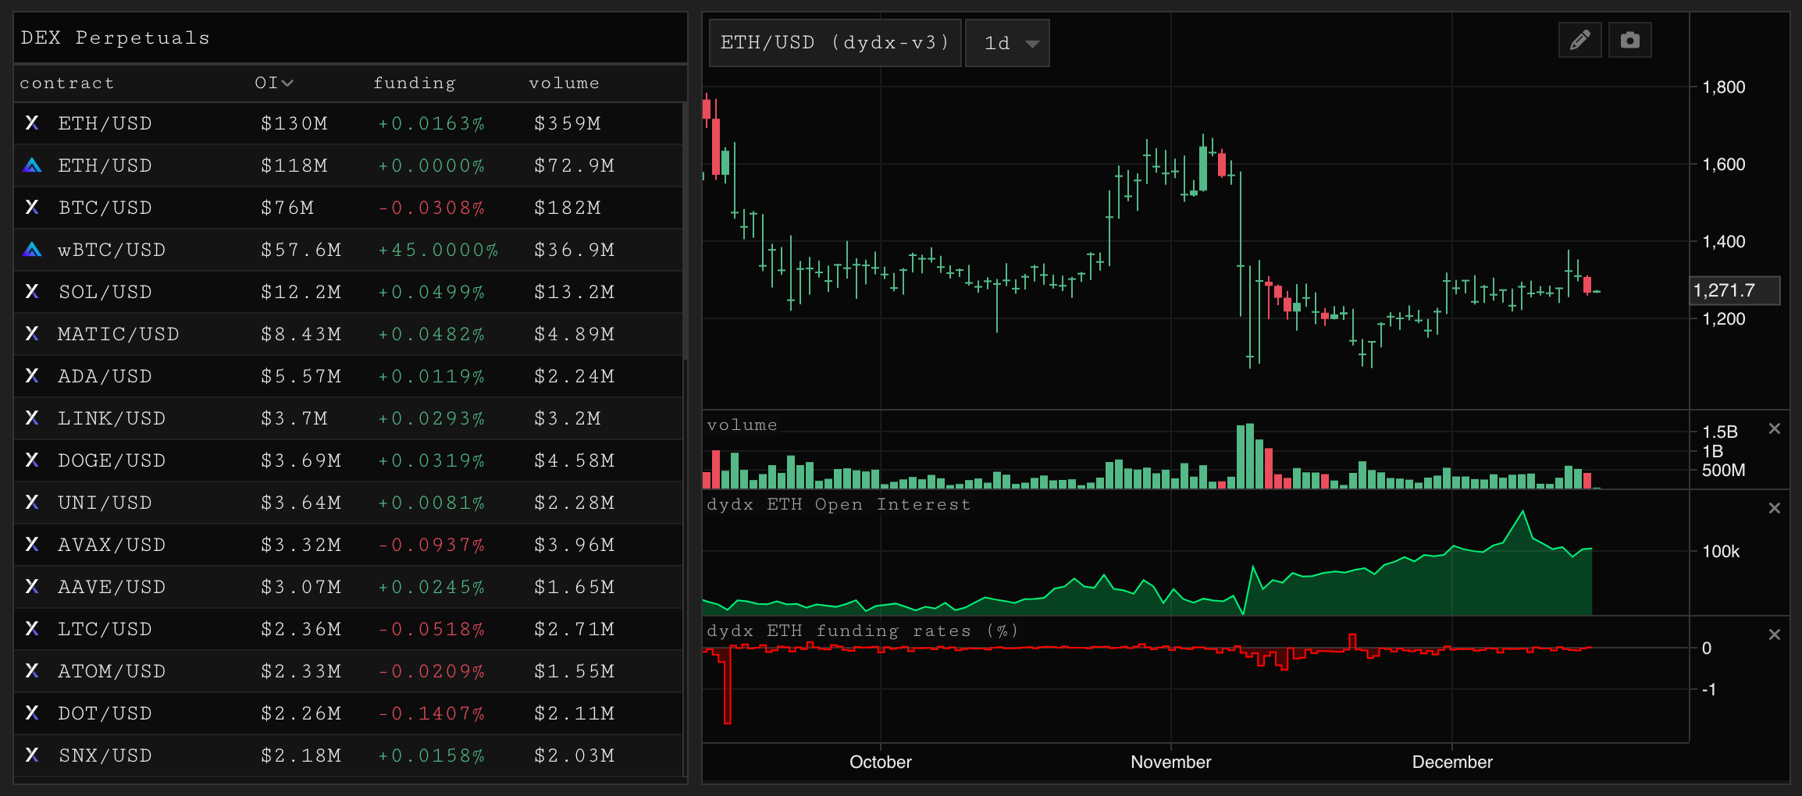Open the 1d timeframe dropdown
Image resolution: width=1802 pixels, height=796 pixels.
coord(1007,43)
